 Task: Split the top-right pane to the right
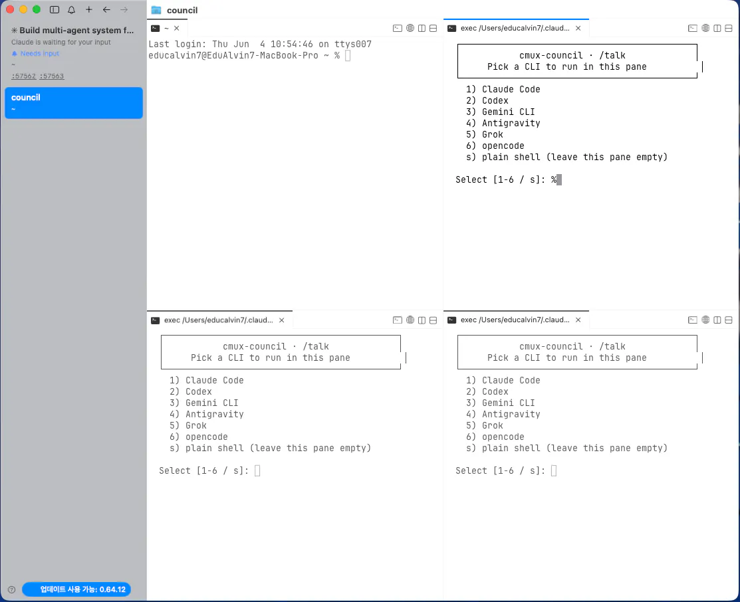pos(717,29)
